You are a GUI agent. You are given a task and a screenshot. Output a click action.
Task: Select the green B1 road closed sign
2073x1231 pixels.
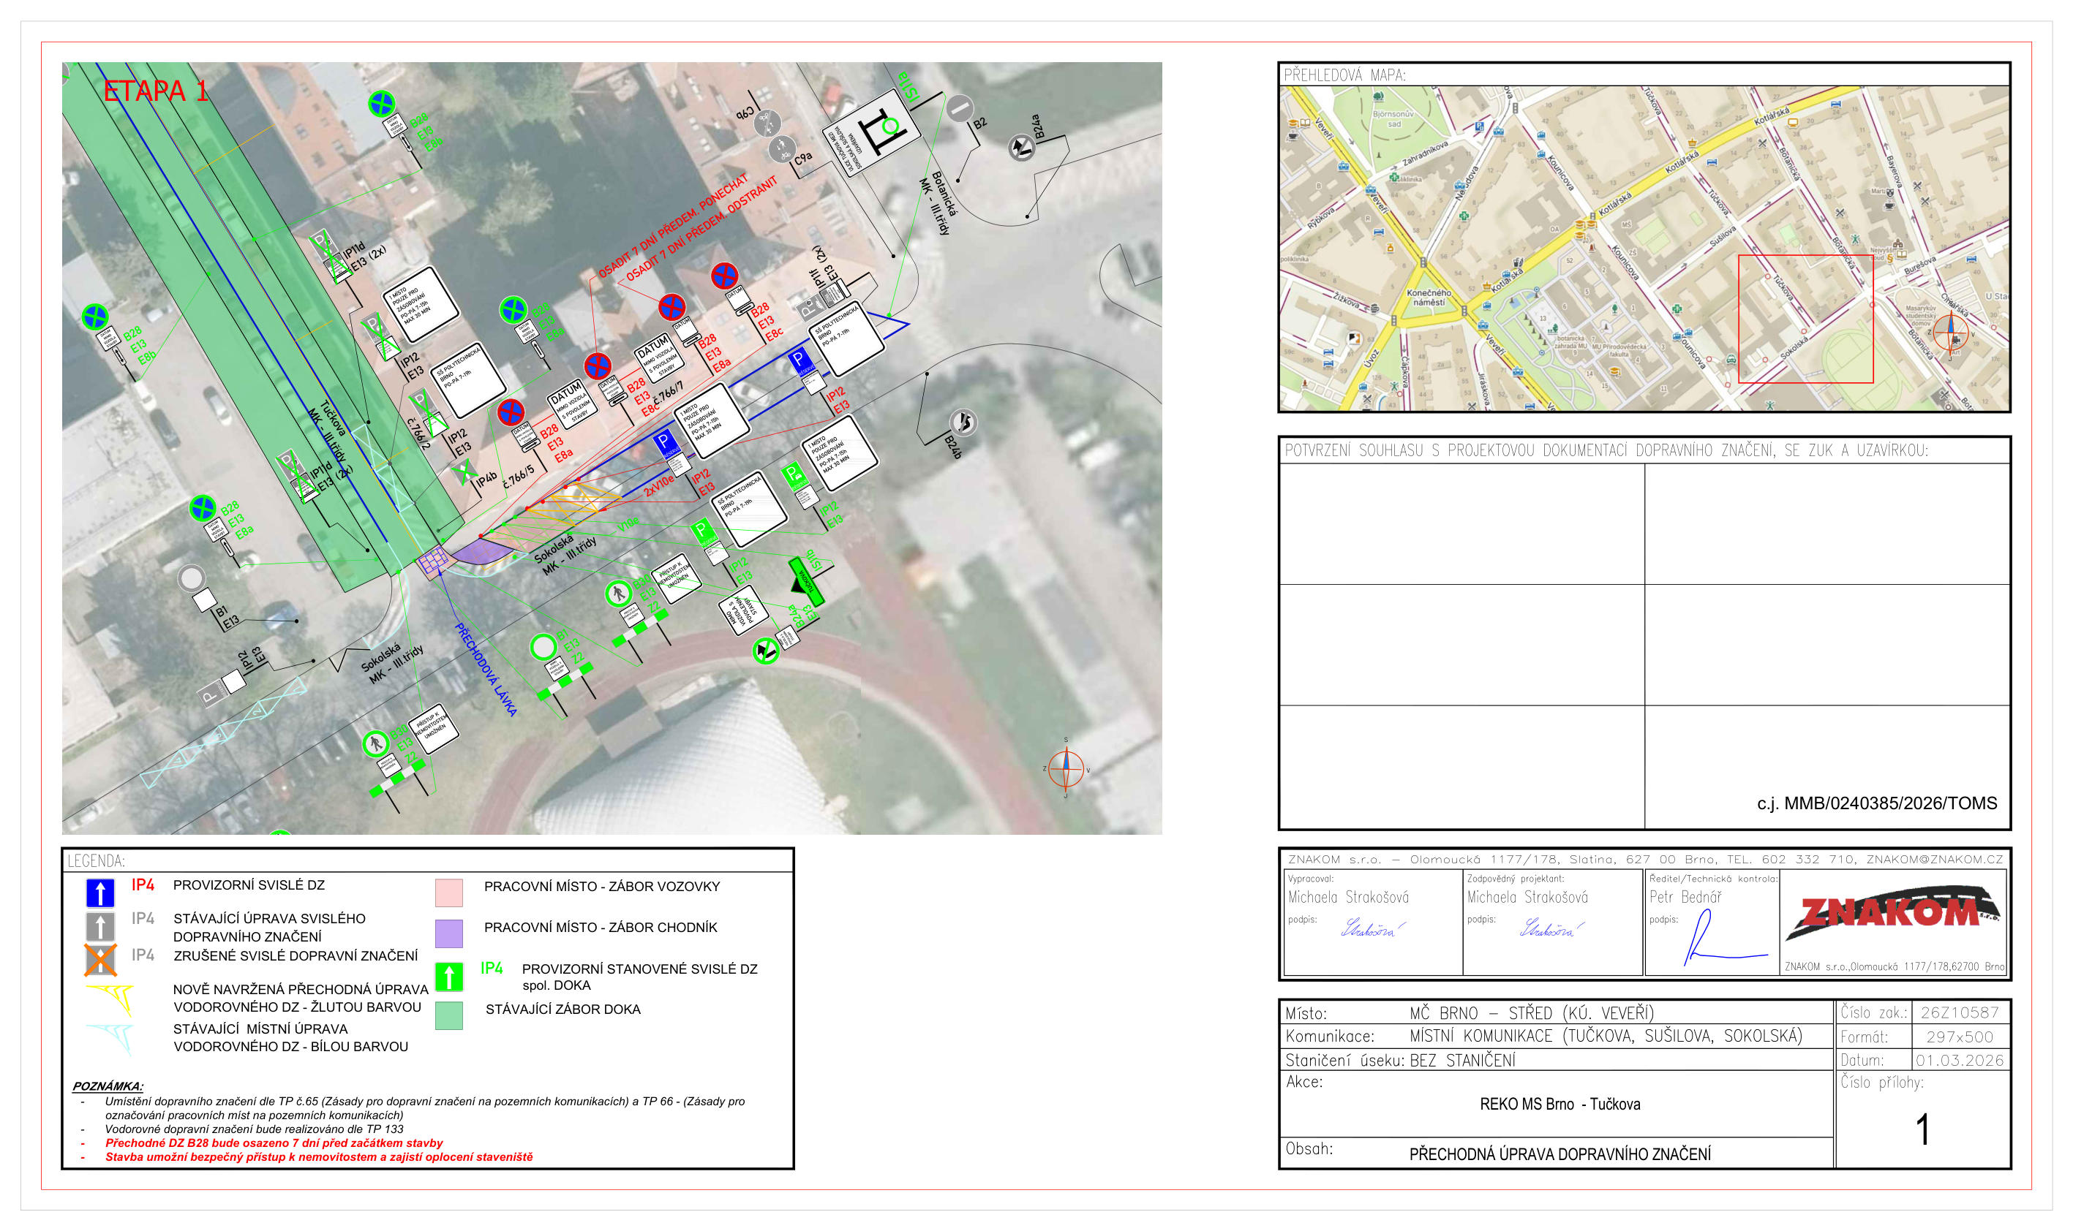coord(543,646)
